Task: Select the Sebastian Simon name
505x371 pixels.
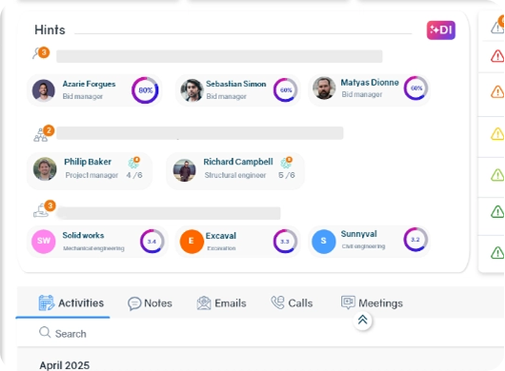Action: coord(236,84)
